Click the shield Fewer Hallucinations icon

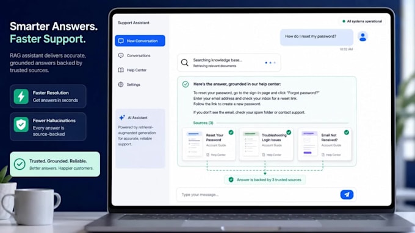[x=21, y=124]
